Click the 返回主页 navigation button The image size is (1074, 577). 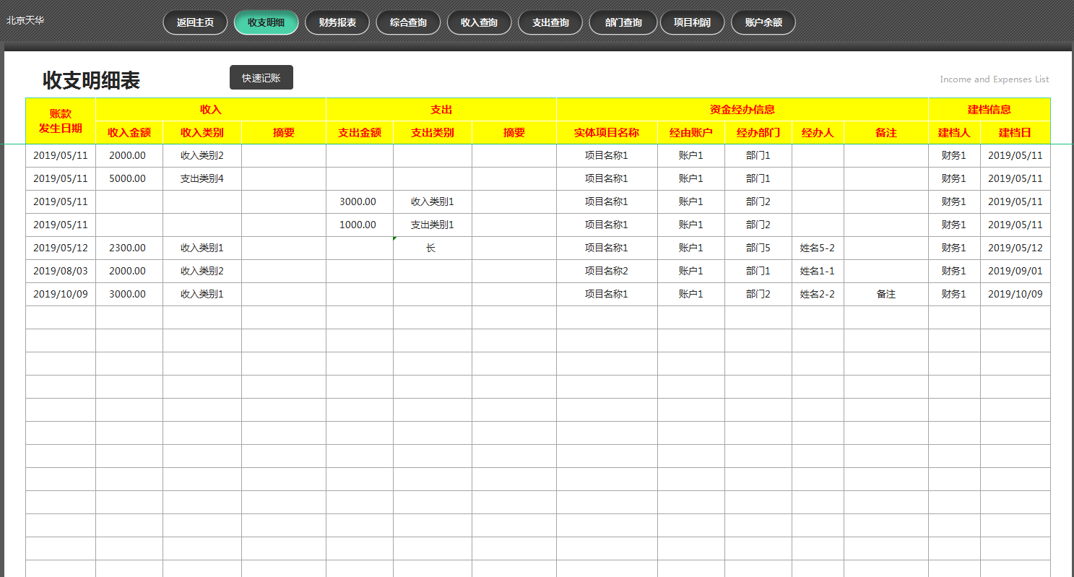click(x=196, y=22)
